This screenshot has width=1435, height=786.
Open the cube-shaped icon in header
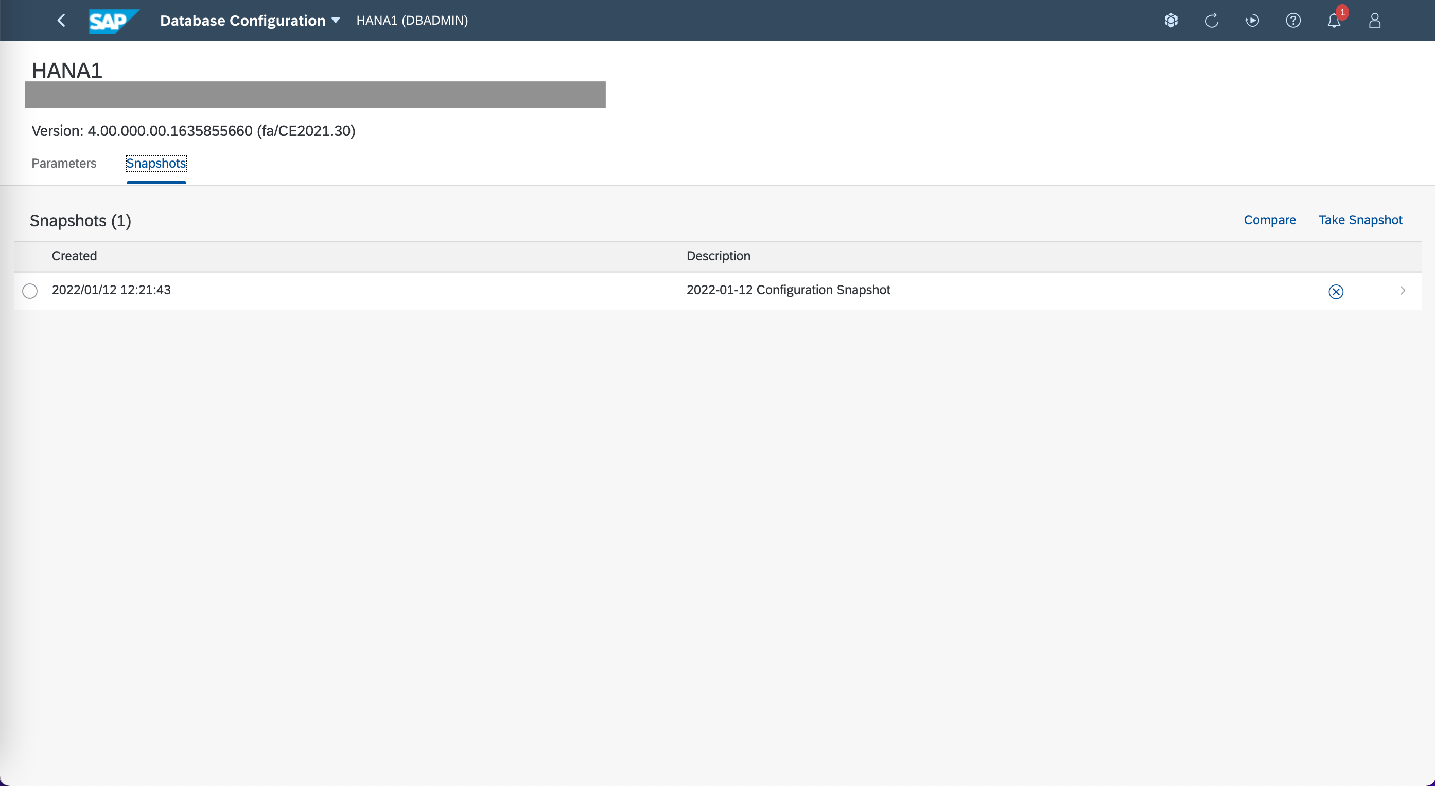pyautogui.click(x=1171, y=21)
